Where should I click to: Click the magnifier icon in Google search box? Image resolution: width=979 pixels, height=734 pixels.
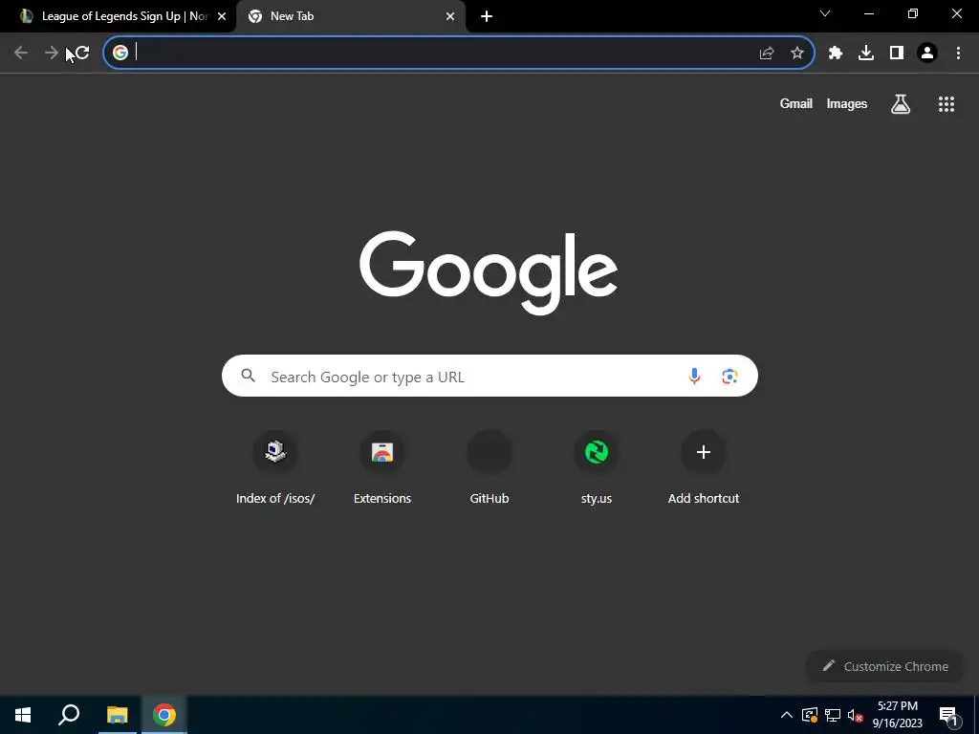pos(248,376)
